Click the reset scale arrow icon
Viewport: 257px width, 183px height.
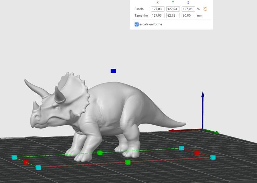[x=205, y=9]
